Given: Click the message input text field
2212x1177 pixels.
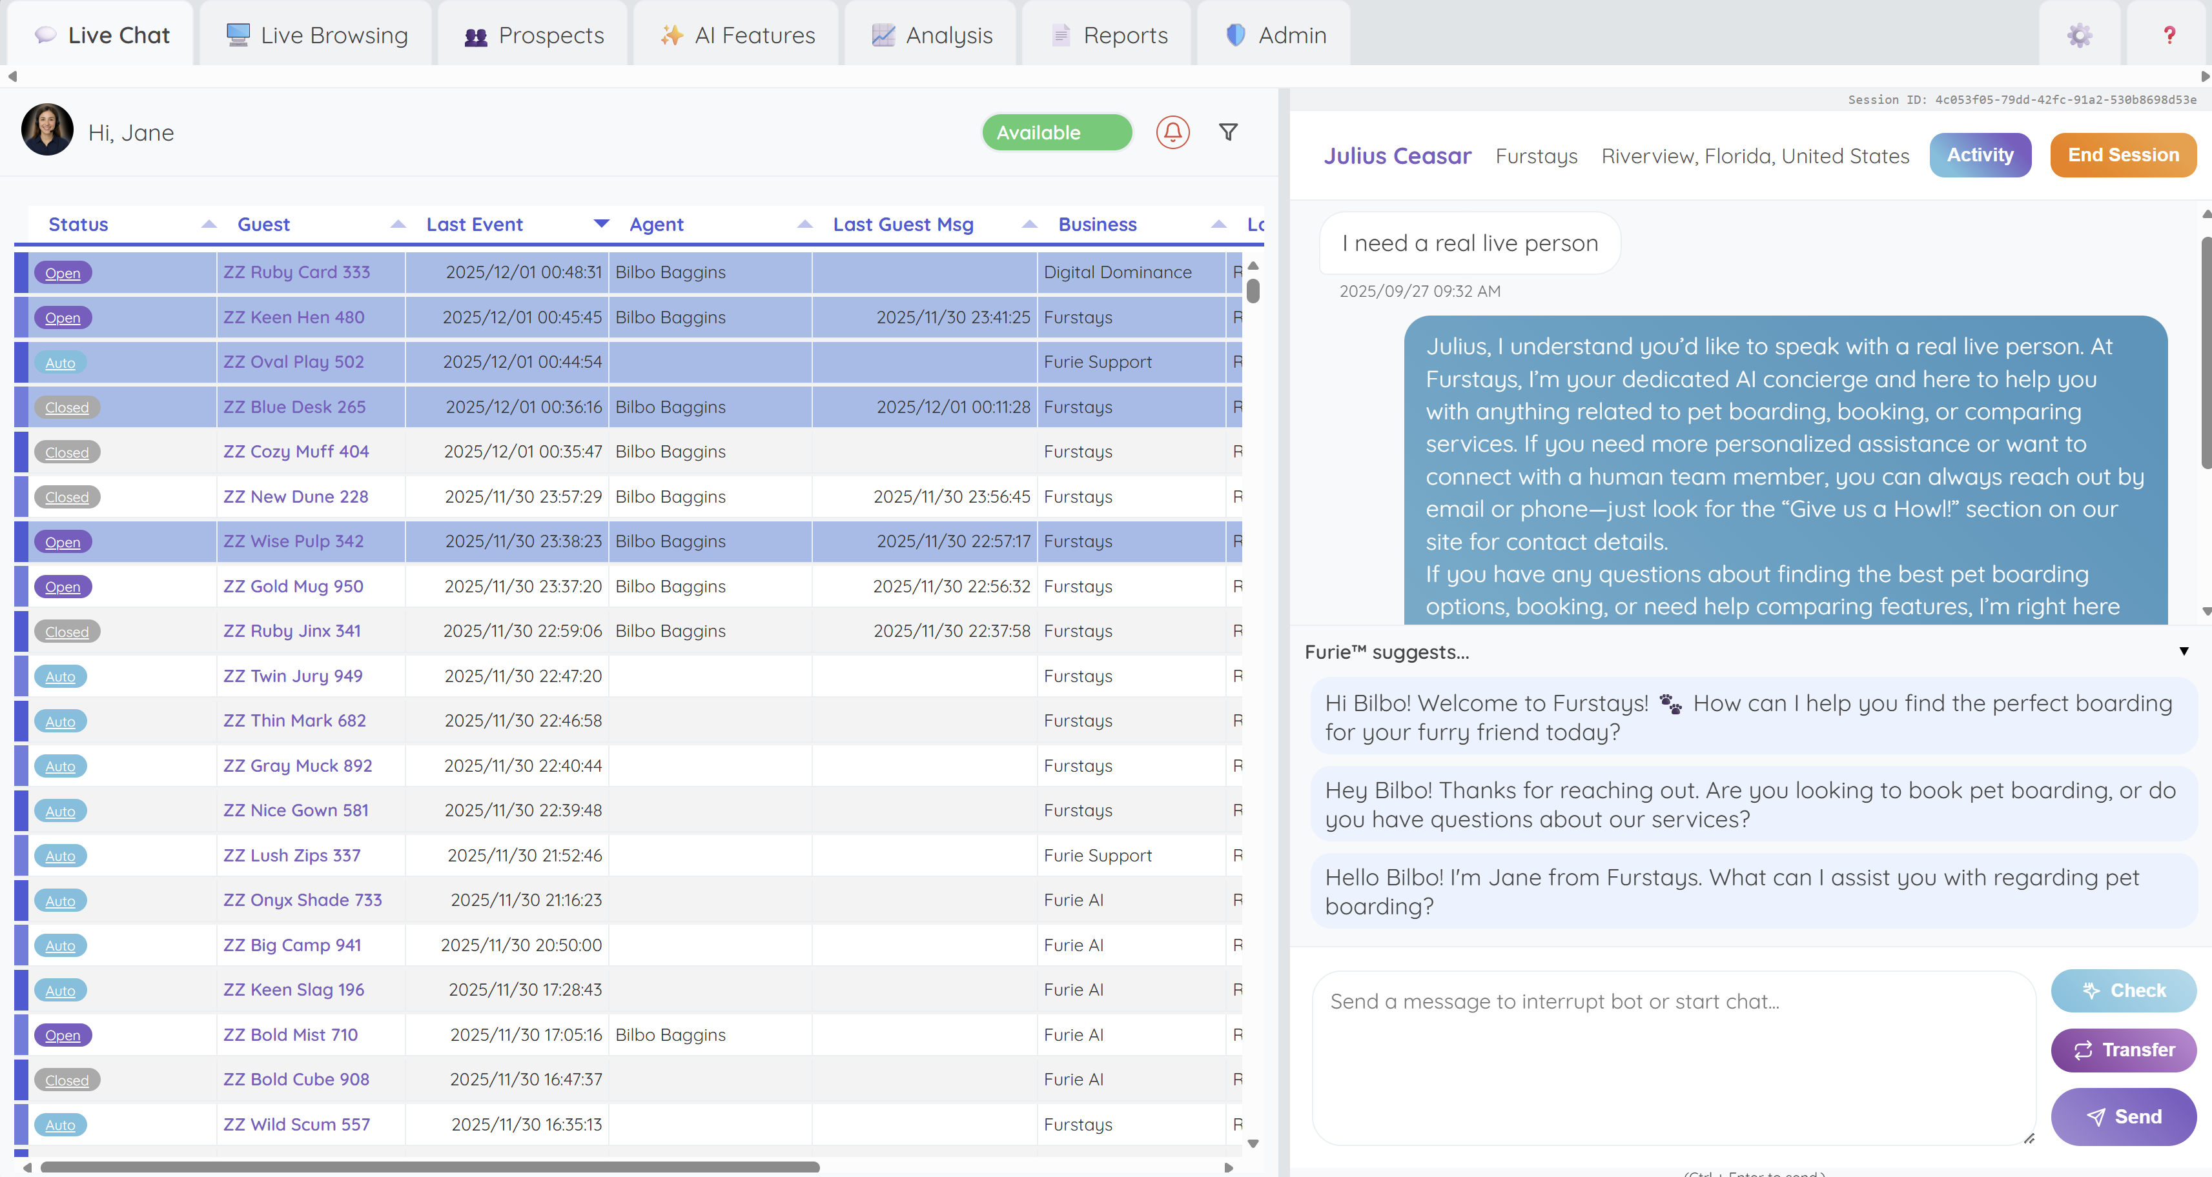Looking at the screenshot, I should click(x=1673, y=1056).
